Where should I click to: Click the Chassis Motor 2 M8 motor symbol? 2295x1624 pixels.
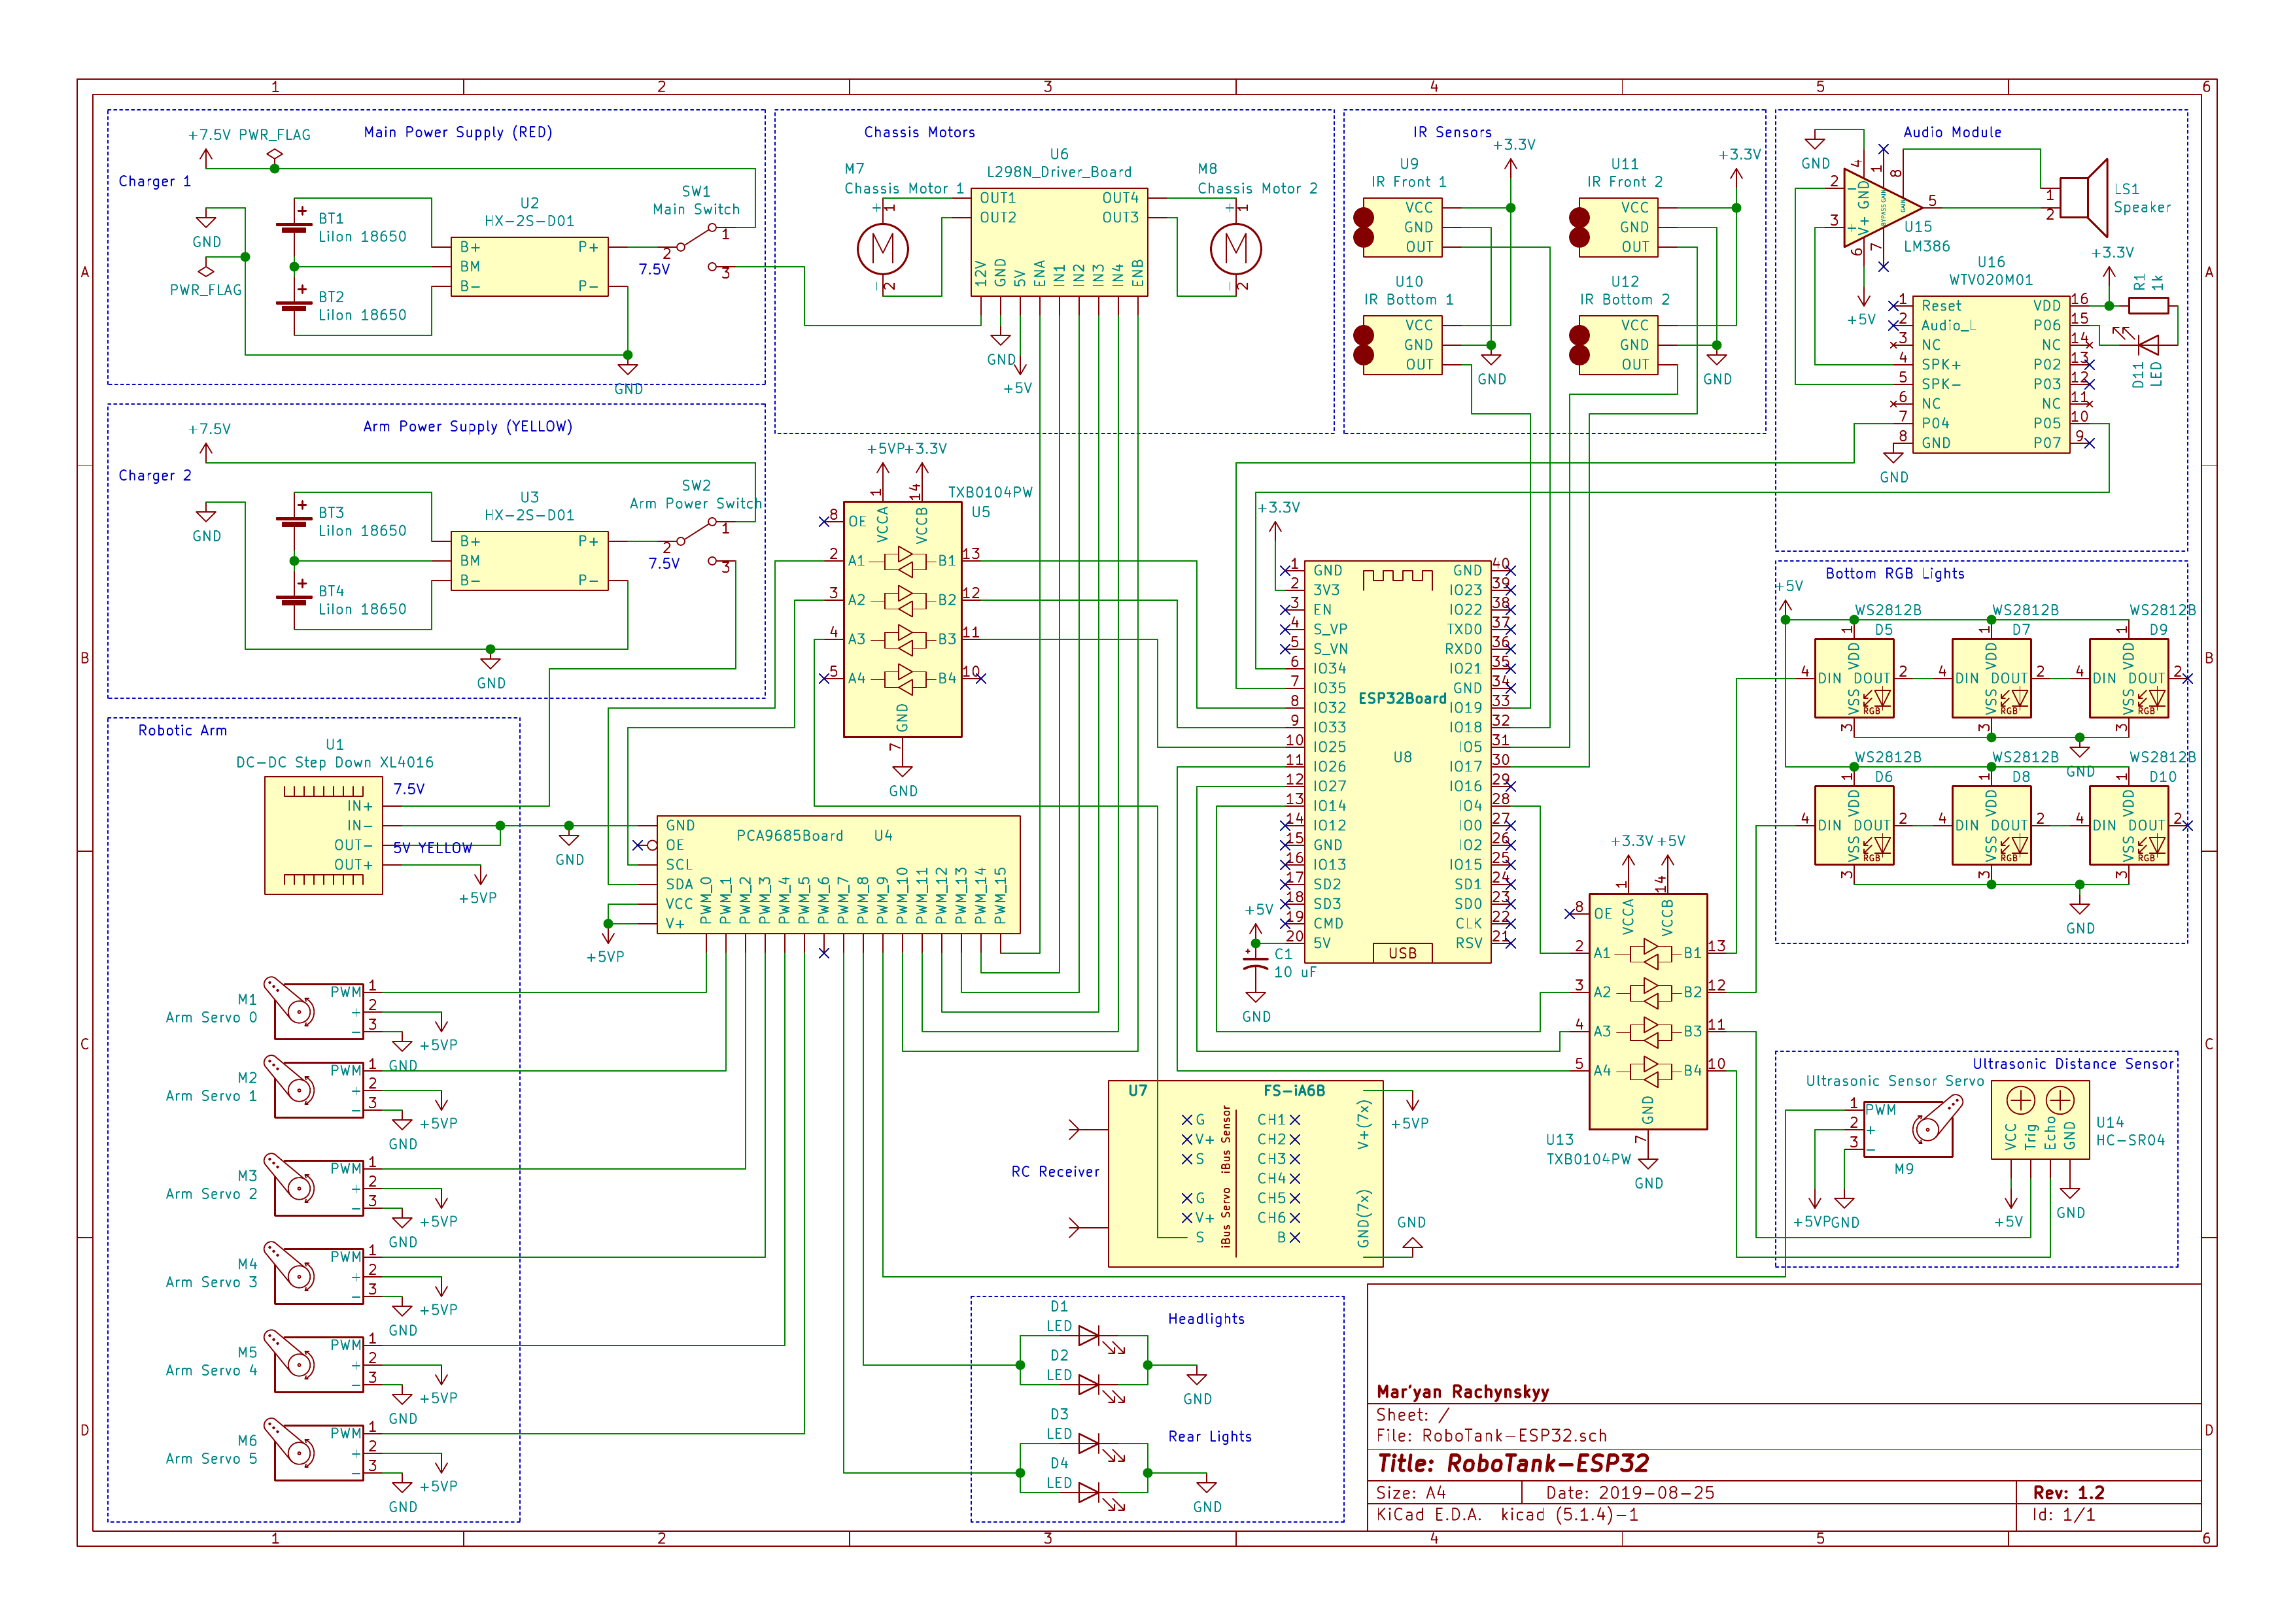tap(1235, 248)
